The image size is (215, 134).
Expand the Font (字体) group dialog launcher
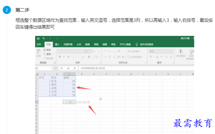[x=100, y=63]
